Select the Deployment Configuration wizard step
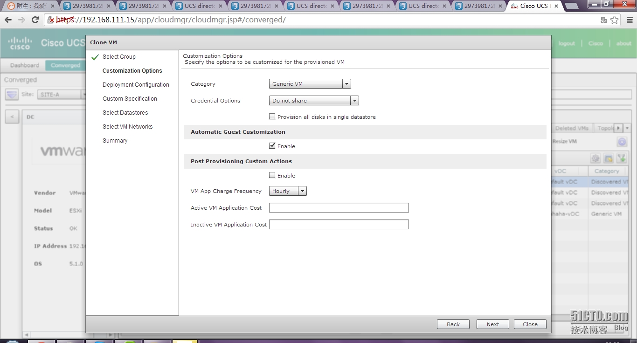Screen dimensions: 637x343 [136, 85]
